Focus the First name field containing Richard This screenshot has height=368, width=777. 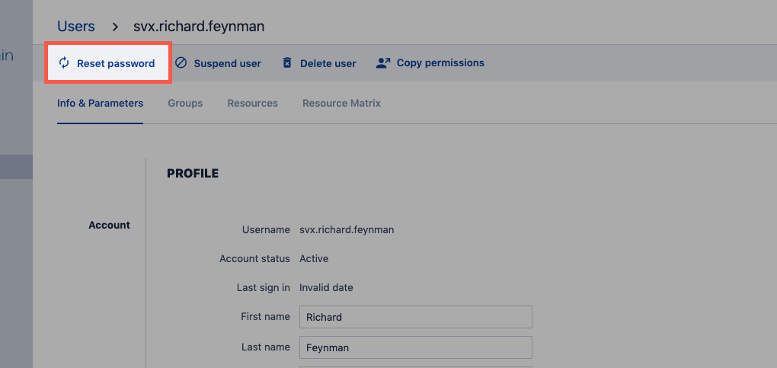coord(415,317)
